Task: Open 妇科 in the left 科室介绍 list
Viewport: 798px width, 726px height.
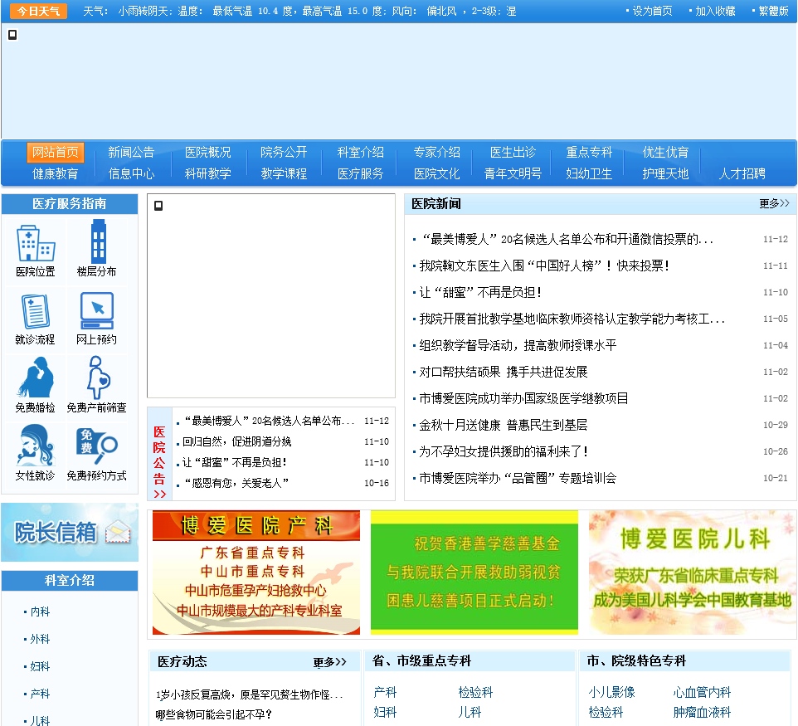Action: click(x=40, y=666)
